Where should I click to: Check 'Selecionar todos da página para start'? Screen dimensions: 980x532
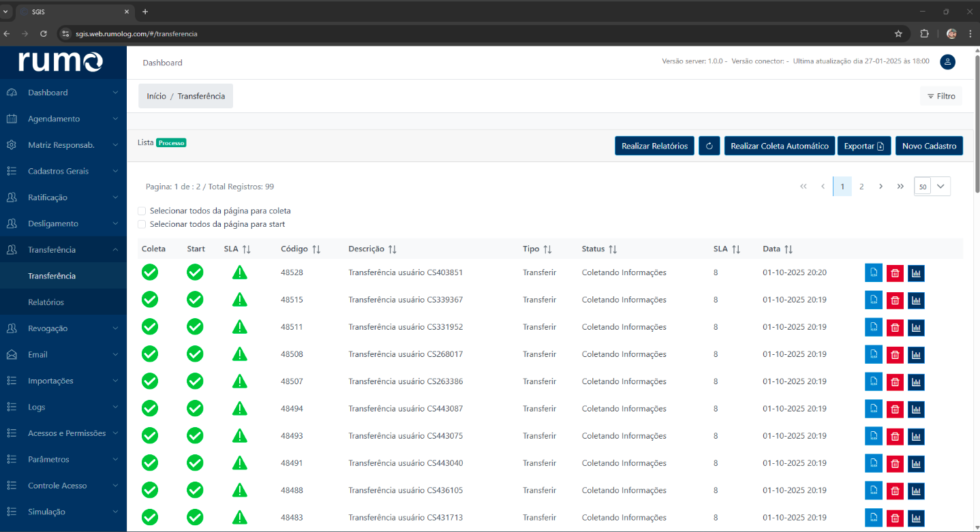click(x=142, y=224)
